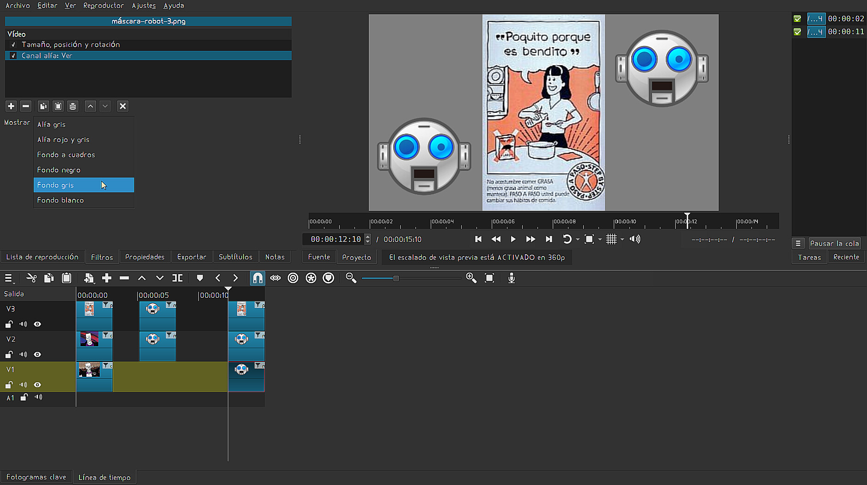Click the current timecode input field

[x=336, y=239]
